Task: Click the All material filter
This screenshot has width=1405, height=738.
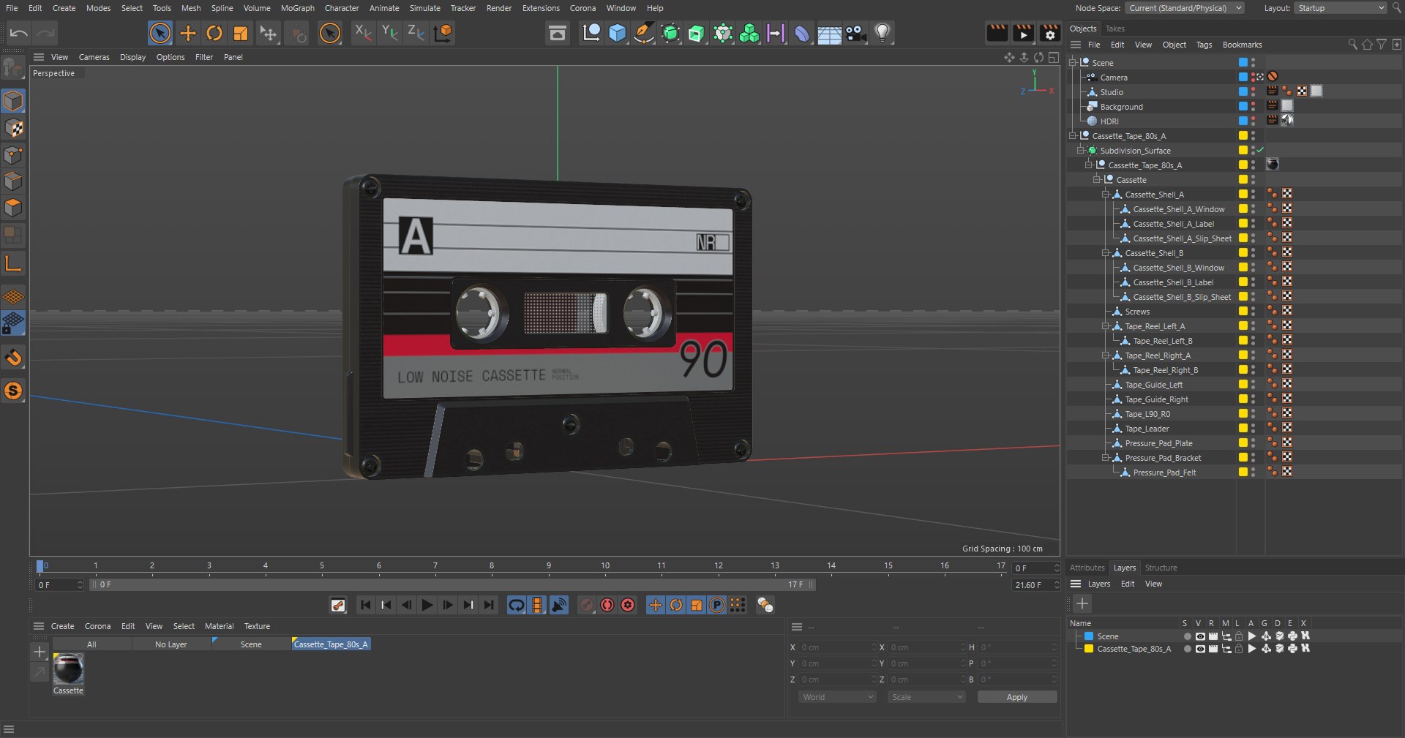Action: pyautogui.click(x=91, y=644)
